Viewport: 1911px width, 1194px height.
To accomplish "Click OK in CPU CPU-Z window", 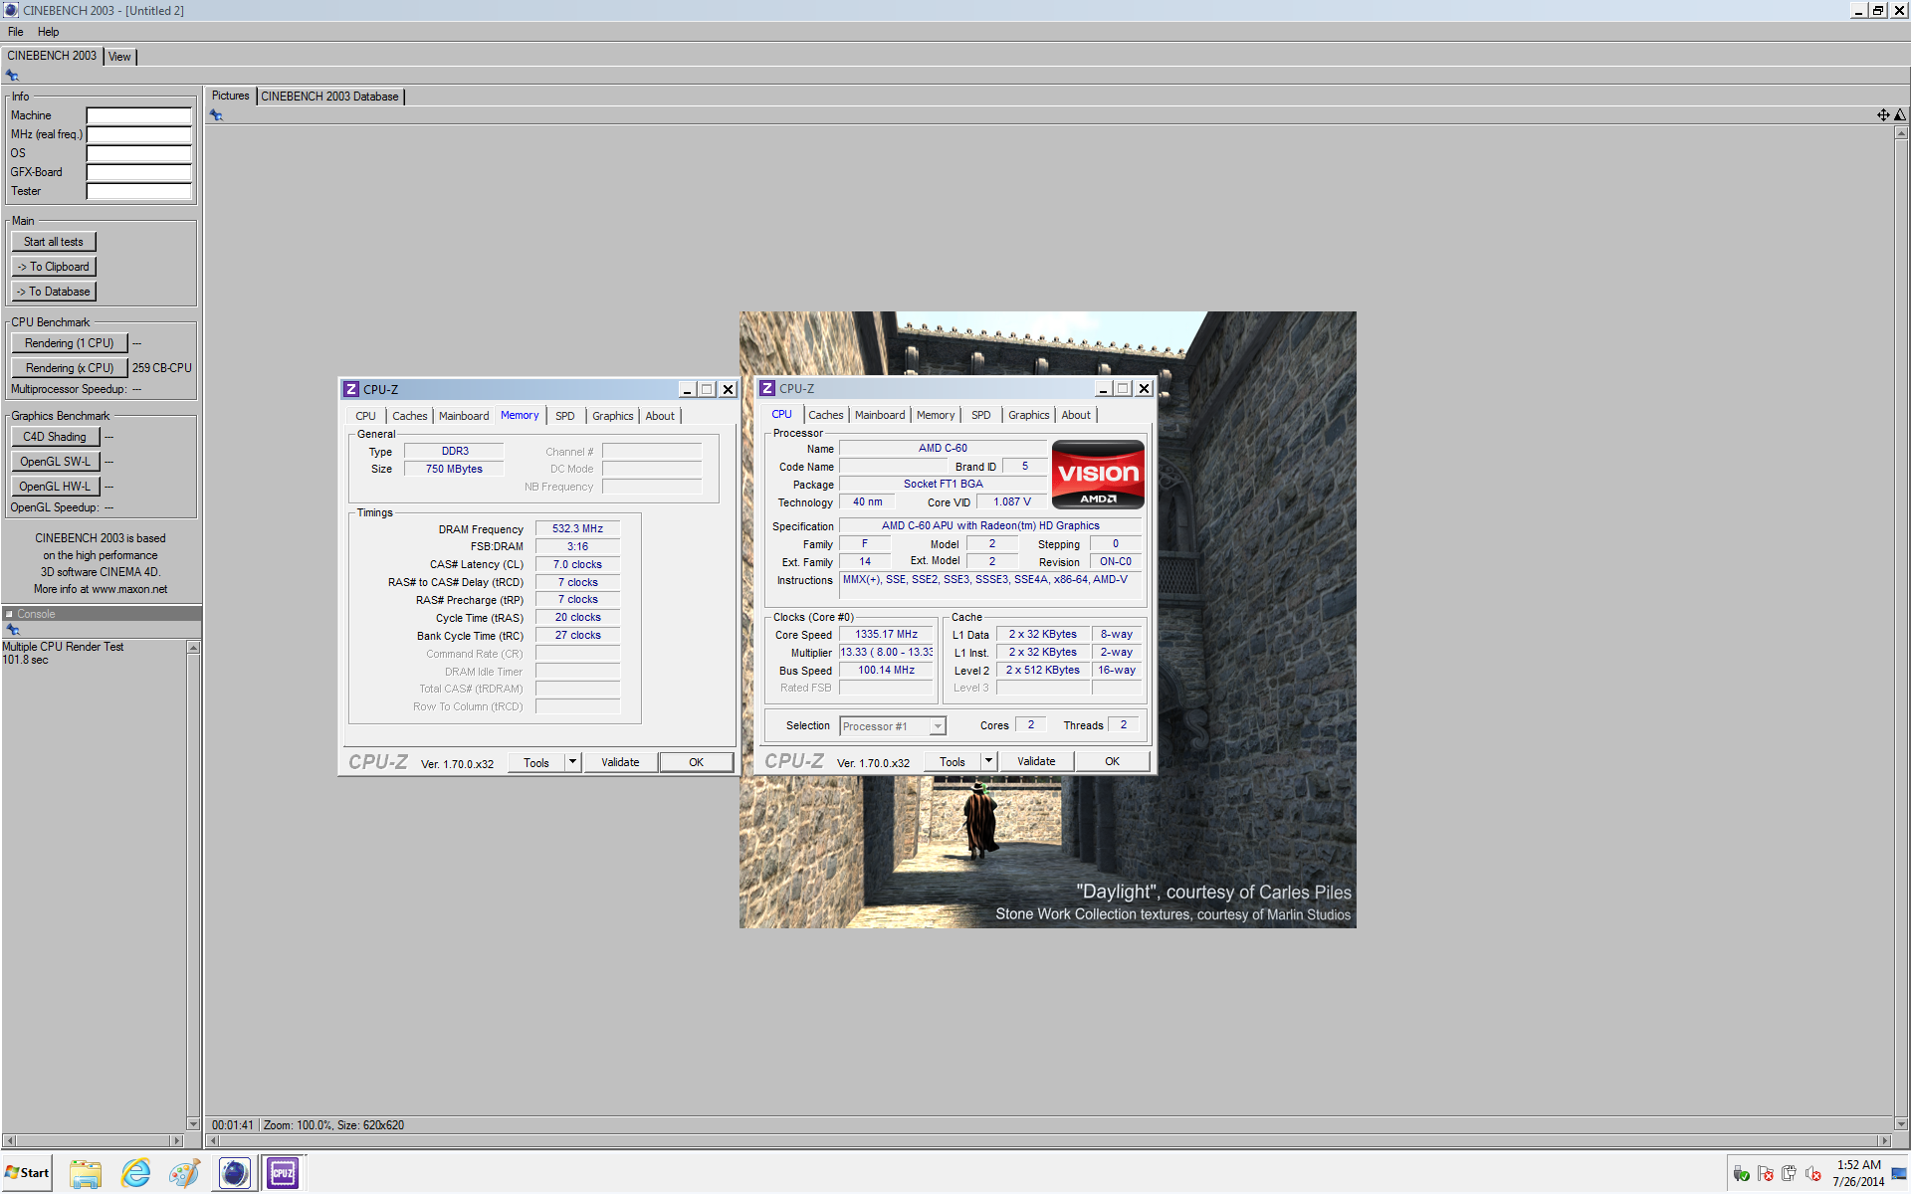I will (1113, 761).
